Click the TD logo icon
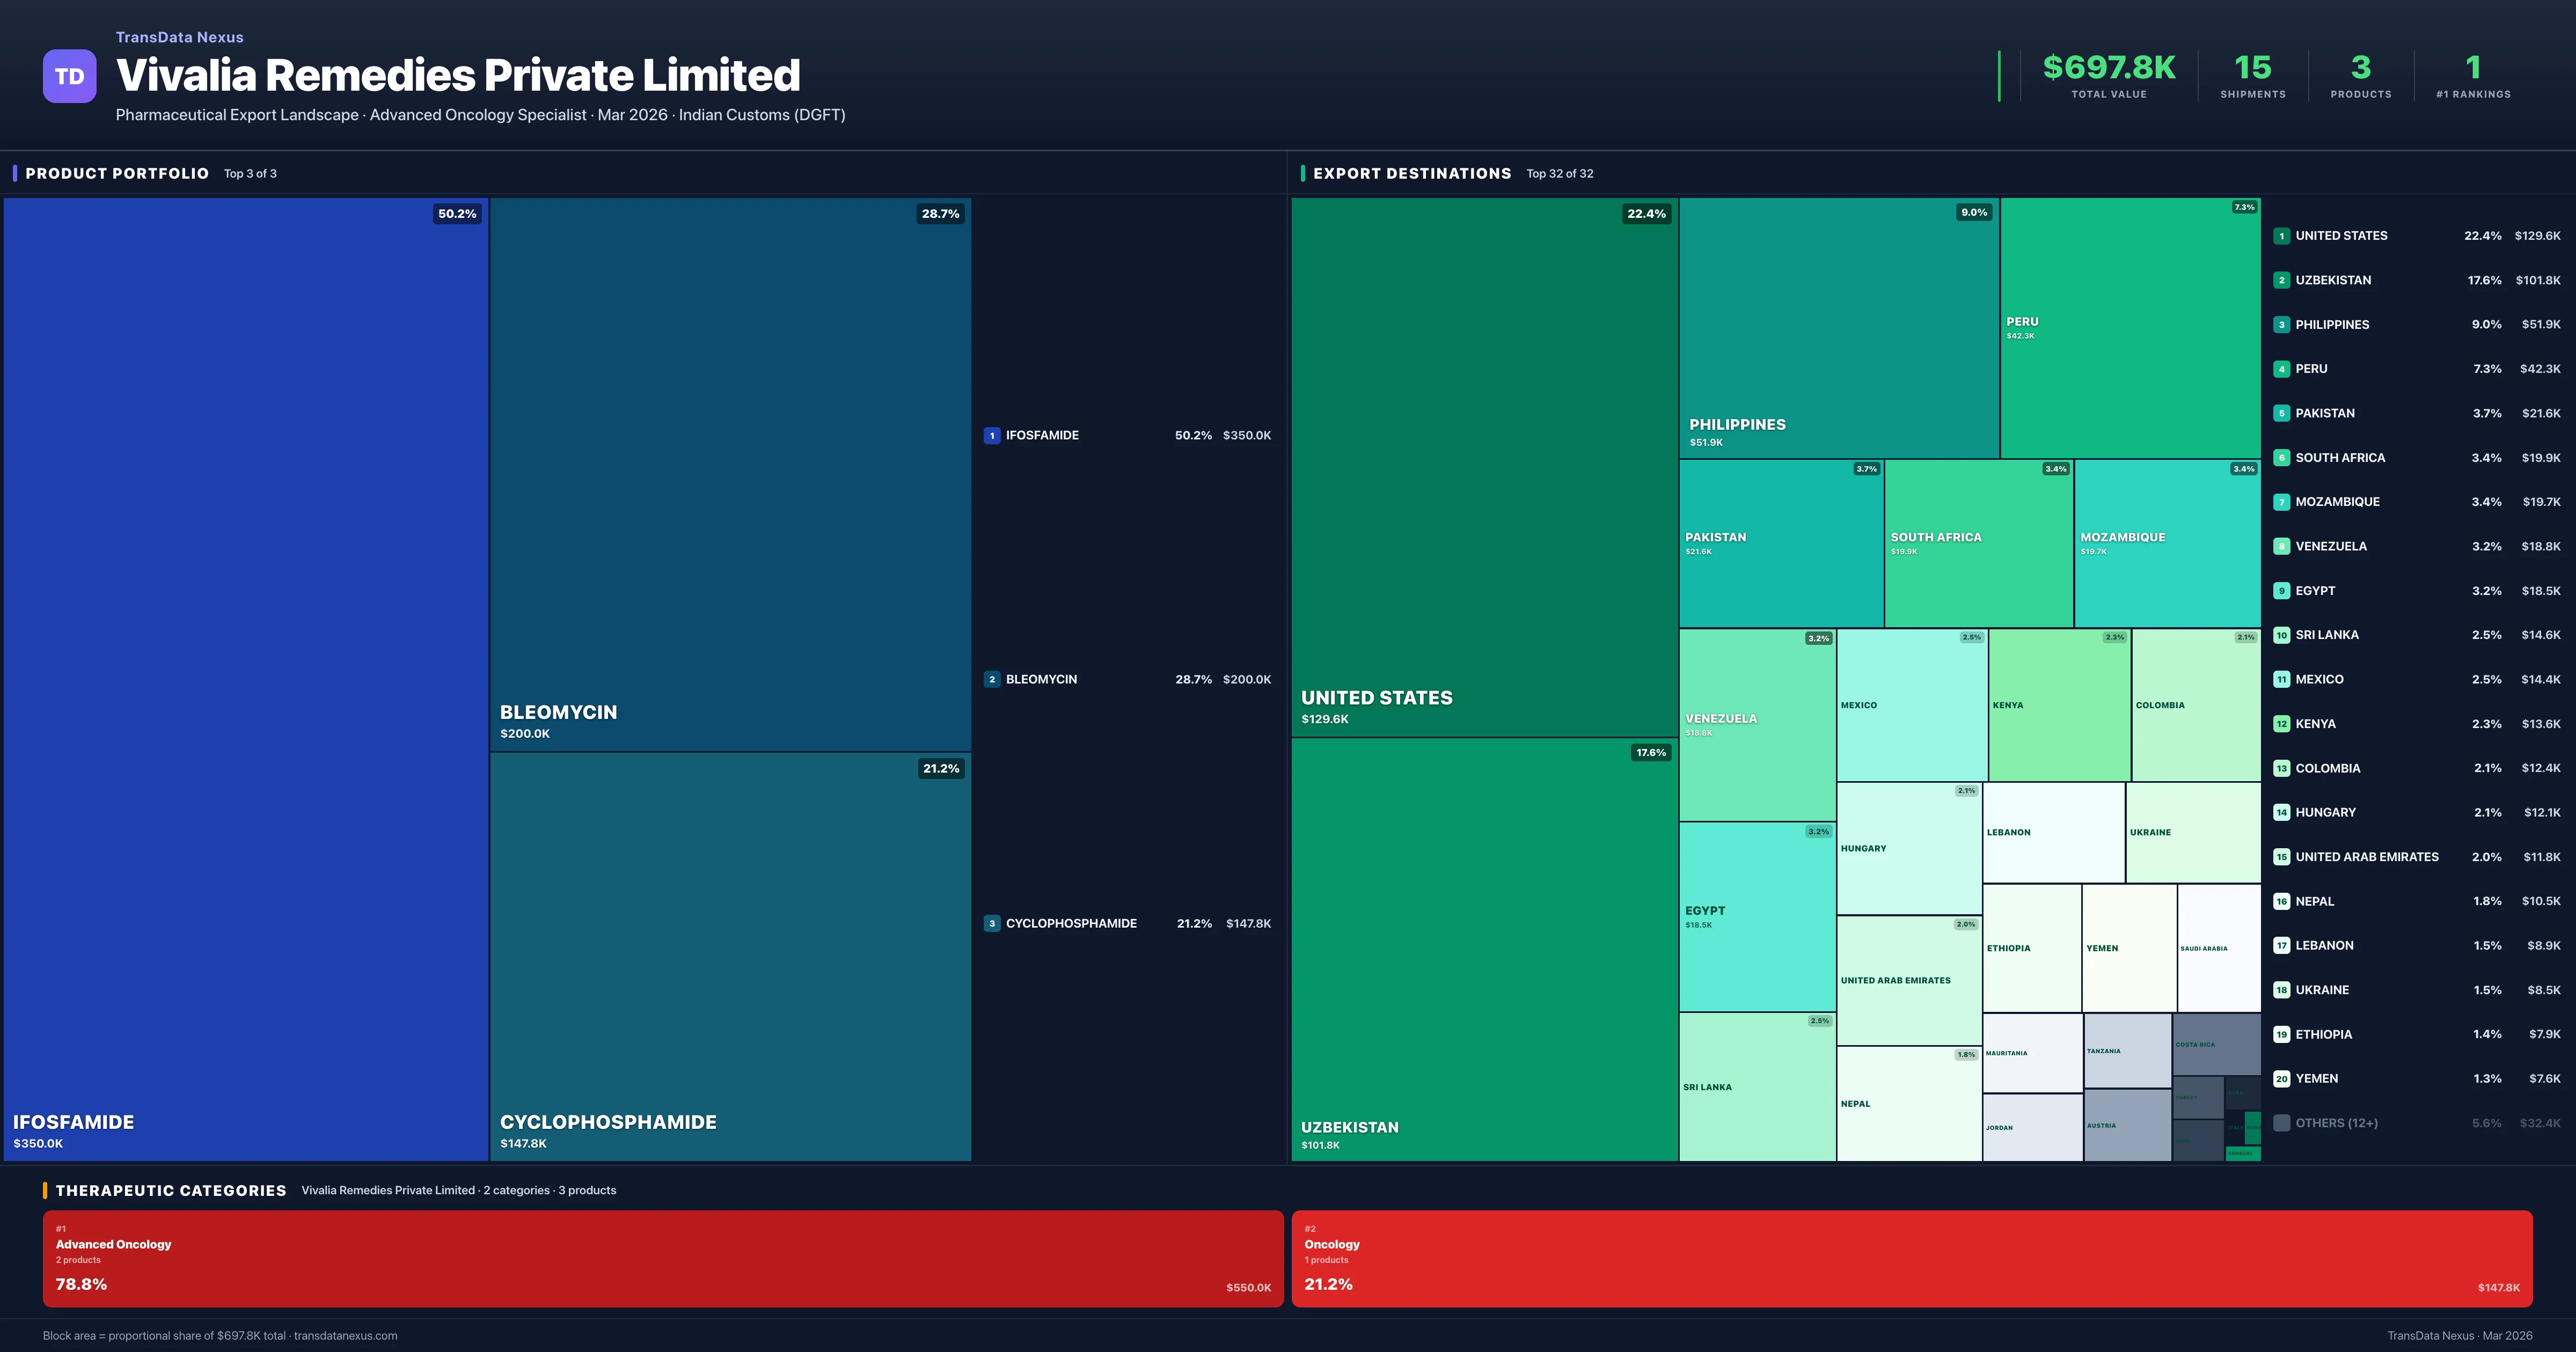 coord(69,76)
